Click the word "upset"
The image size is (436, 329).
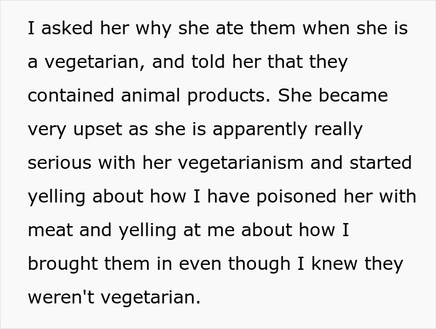[x=97, y=130]
